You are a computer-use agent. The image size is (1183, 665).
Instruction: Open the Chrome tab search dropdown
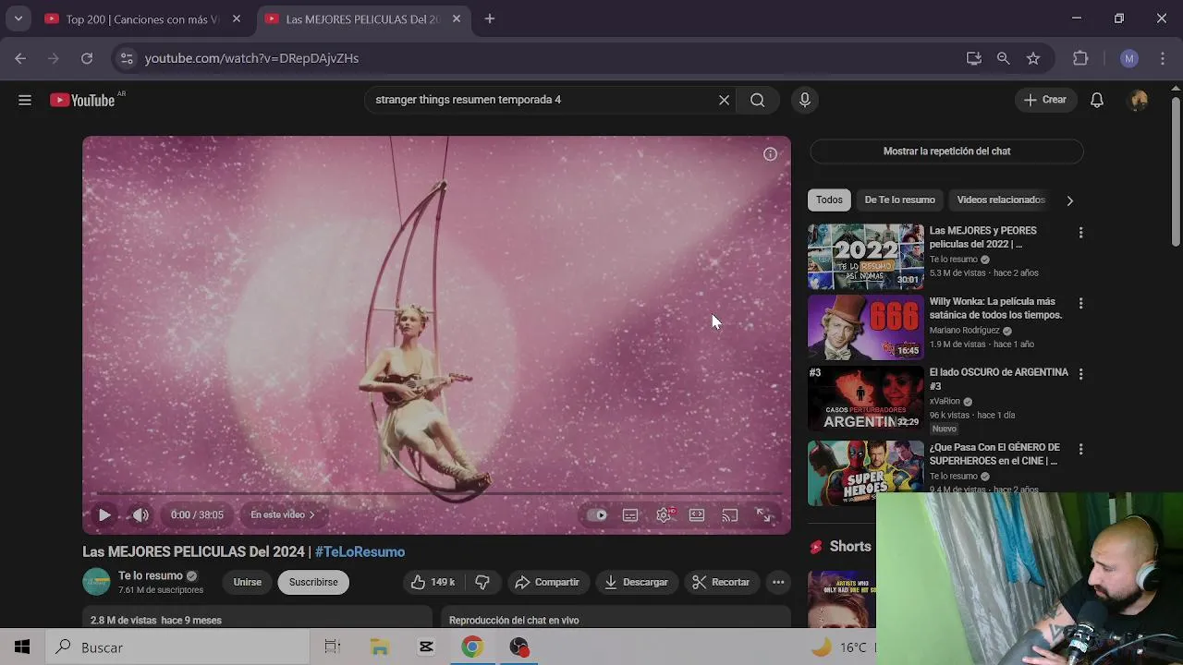[18, 18]
